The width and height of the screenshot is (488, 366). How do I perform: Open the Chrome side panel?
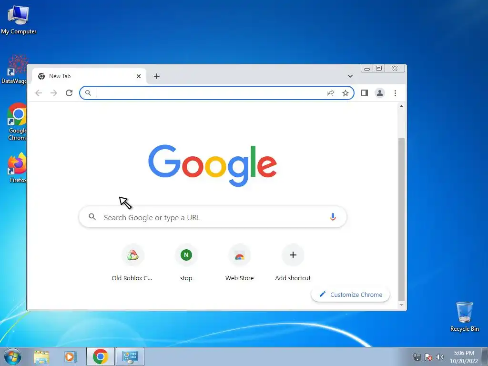tap(365, 93)
